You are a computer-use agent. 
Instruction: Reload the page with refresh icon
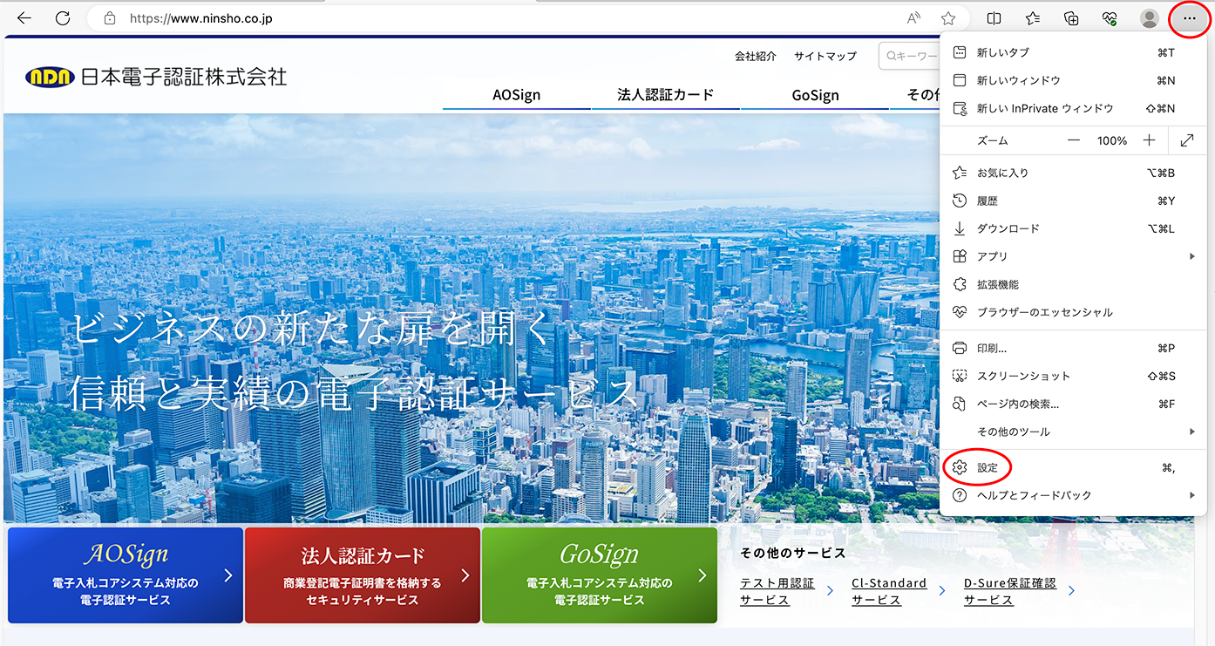(63, 18)
